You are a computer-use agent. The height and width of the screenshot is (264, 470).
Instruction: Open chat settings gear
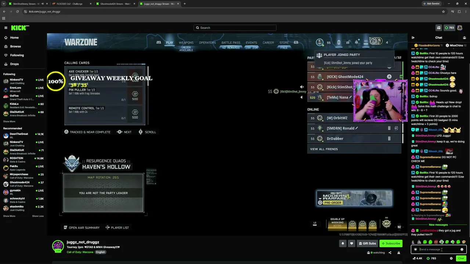(451, 258)
